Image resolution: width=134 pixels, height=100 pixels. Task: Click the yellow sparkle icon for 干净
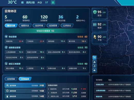click(x=95, y=37)
